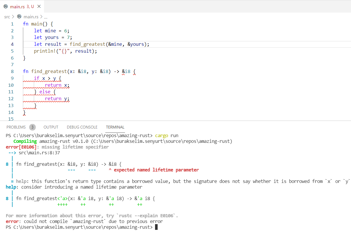Image resolution: width=351 pixels, height=231 pixels.
Task: Select the TERMINAL panel tab
Action: (115, 127)
